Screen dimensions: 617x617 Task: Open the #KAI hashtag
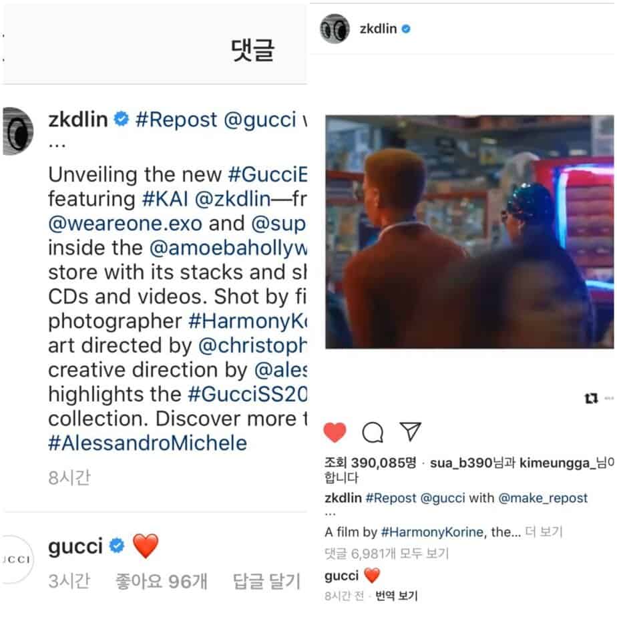165,199
